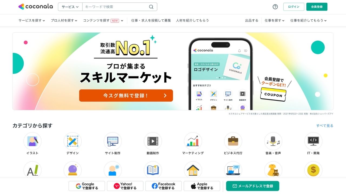This screenshot has height=194, width=346.
Task: Open the イラスト category icon
Action: point(32,141)
